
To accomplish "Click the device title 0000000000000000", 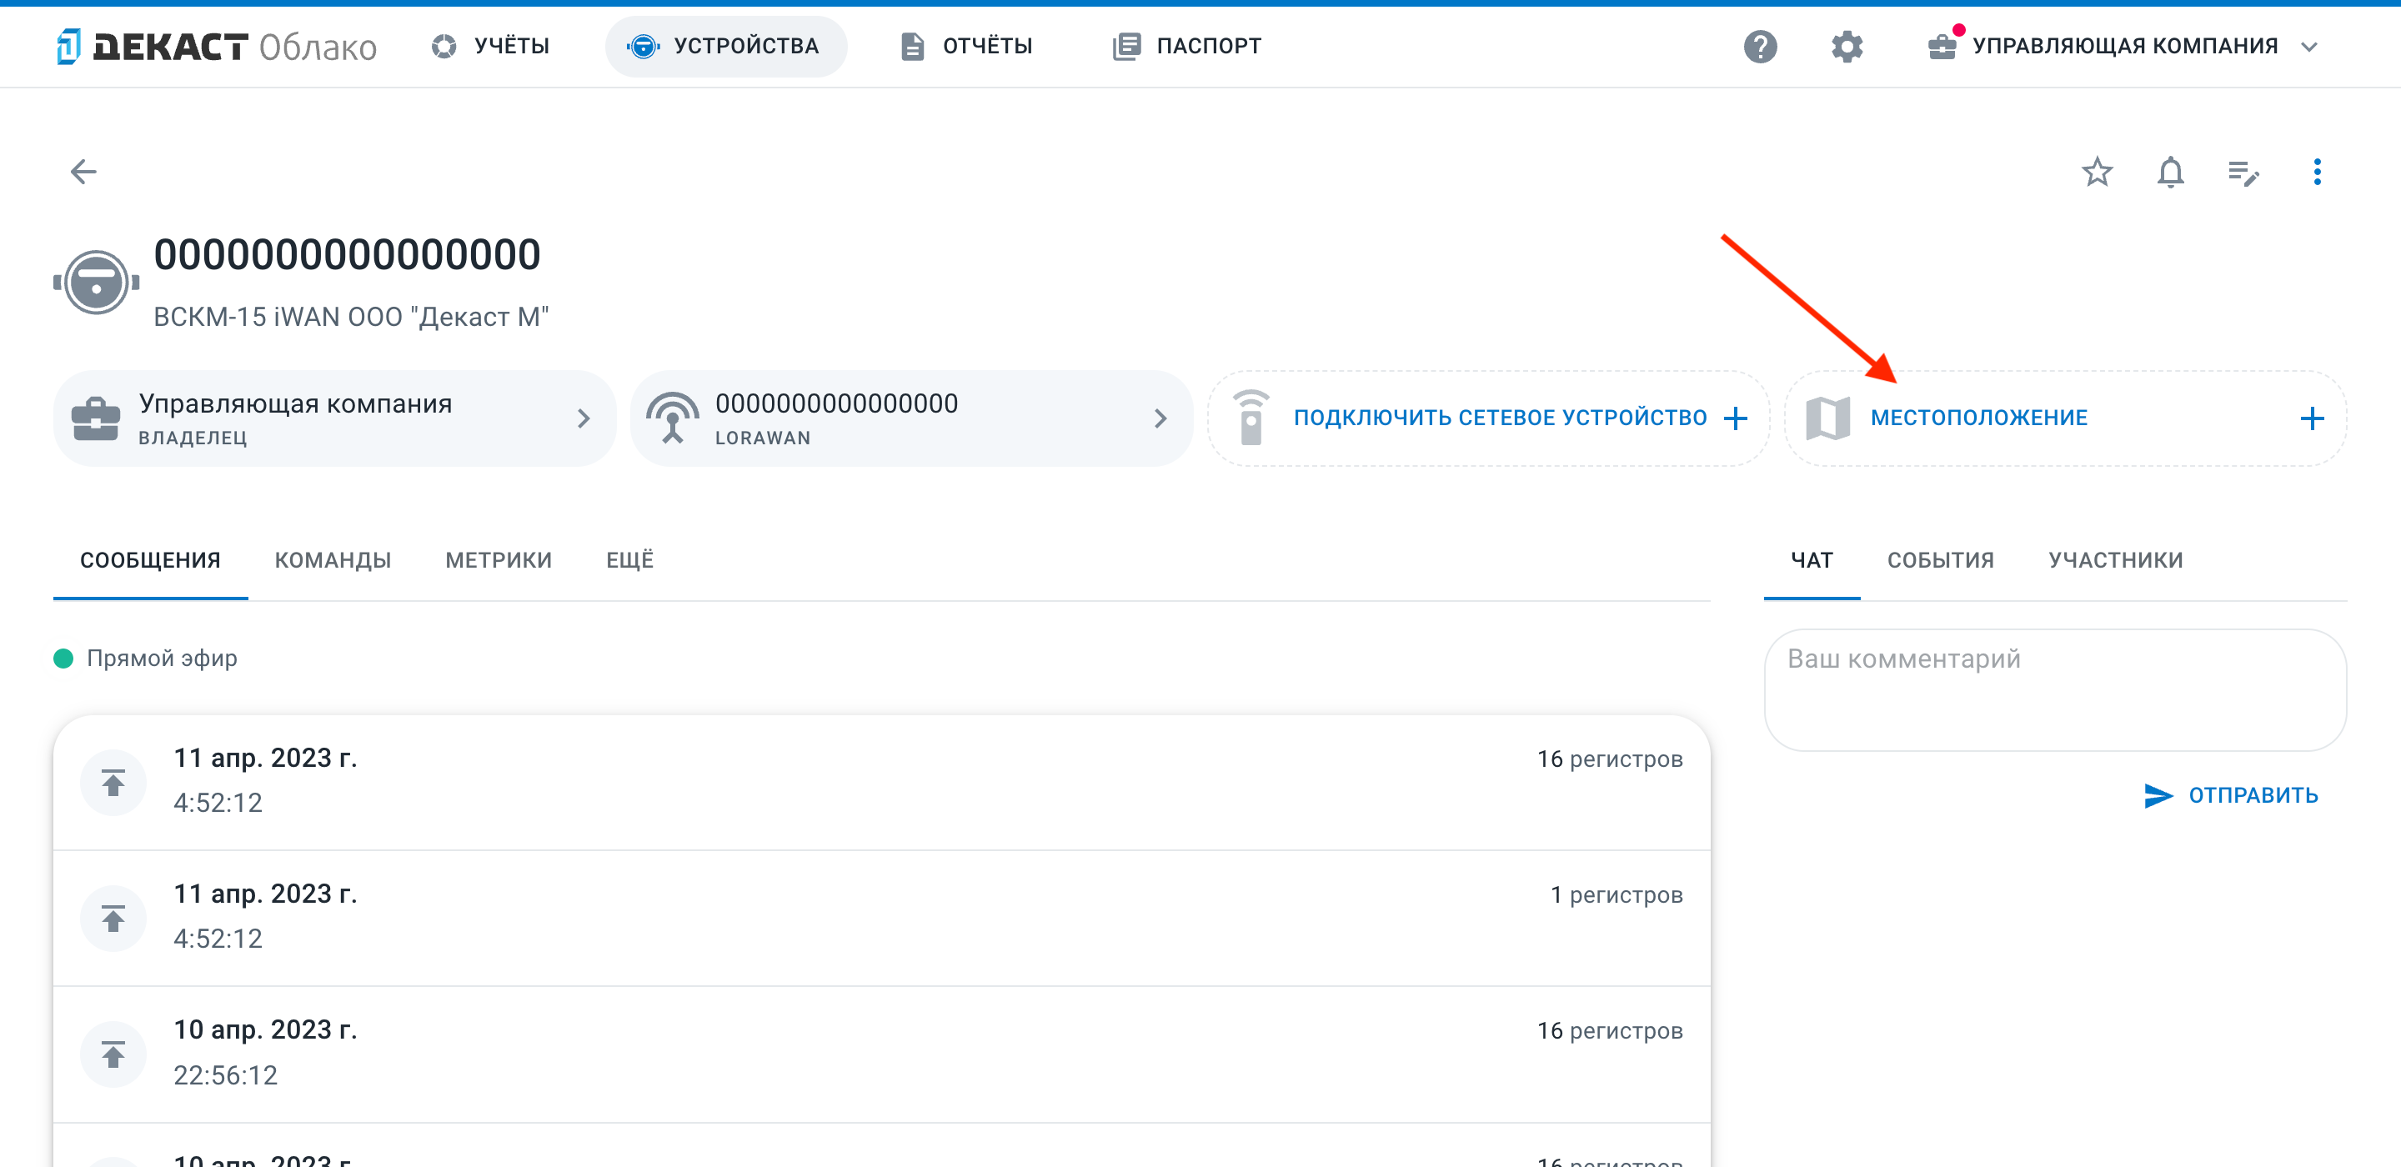I will click(347, 254).
